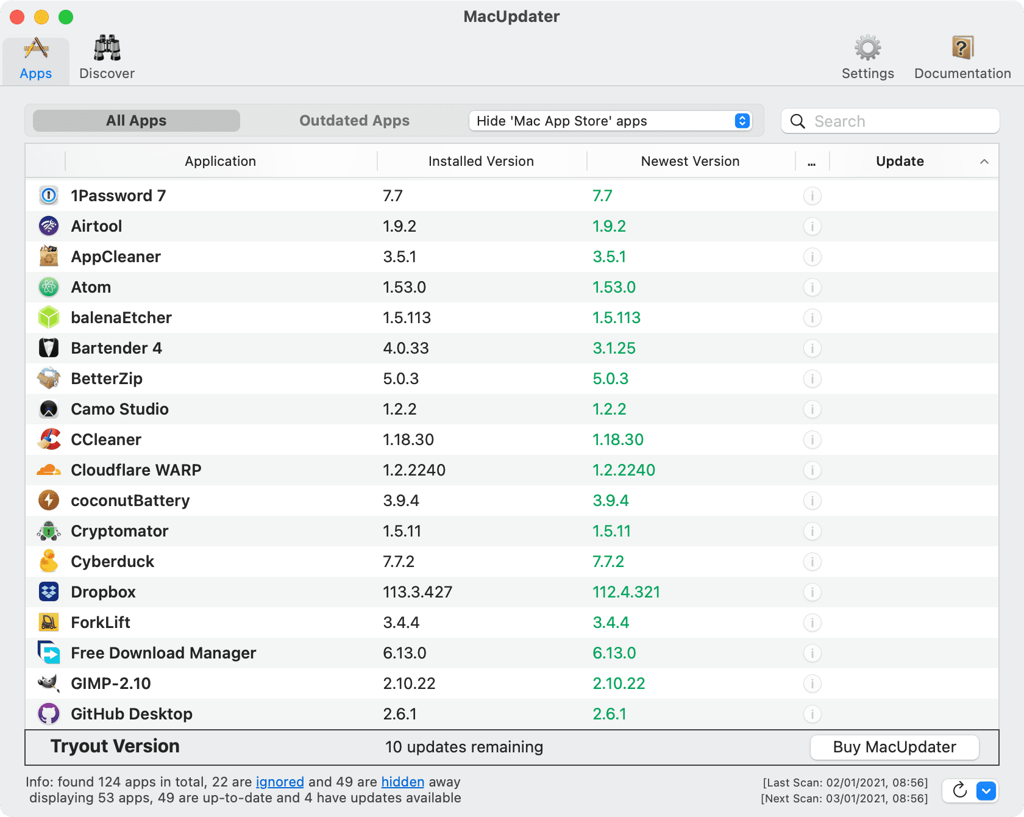Click the GIMP-2.10 app icon
Screen dimensions: 1024x817
pos(49,683)
